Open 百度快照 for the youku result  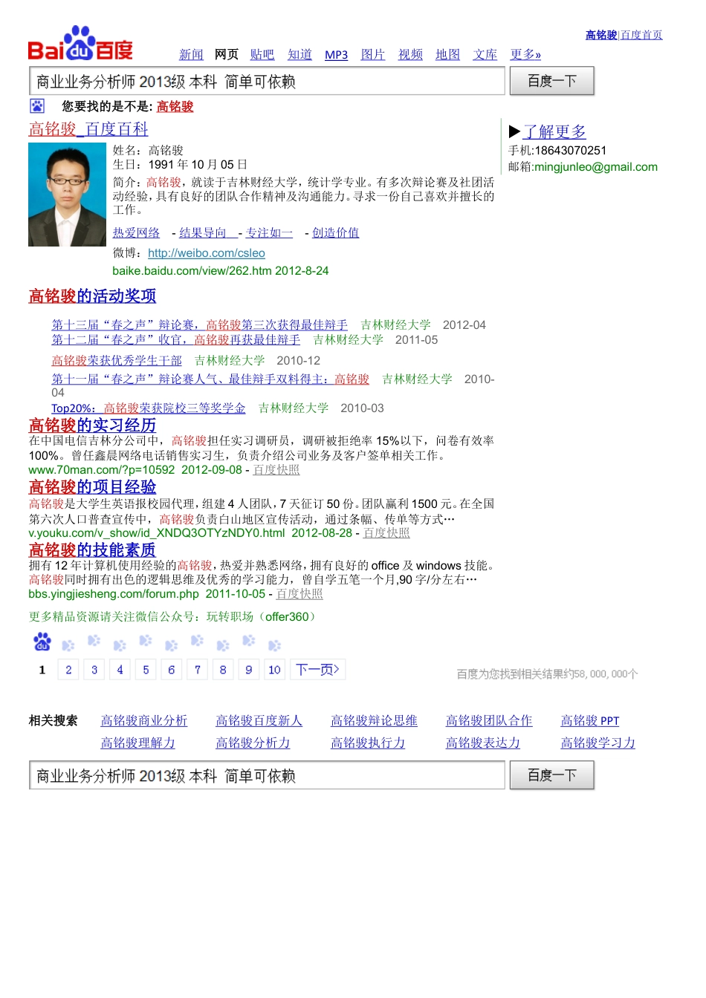point(386,532)
